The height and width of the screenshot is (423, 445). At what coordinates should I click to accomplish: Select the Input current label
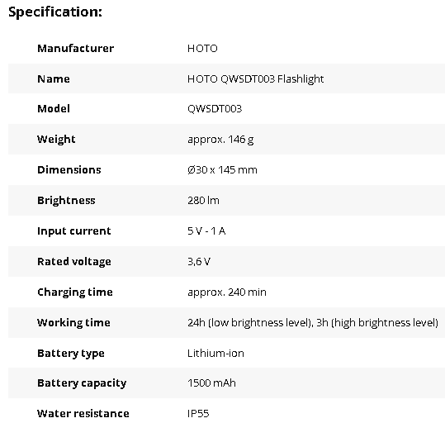(x=73, y=231)
